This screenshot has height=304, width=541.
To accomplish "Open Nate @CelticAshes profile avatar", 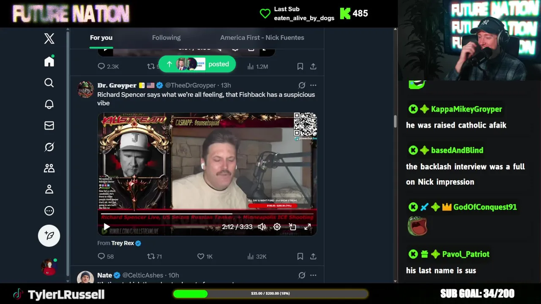I will [x=85, y=277].
